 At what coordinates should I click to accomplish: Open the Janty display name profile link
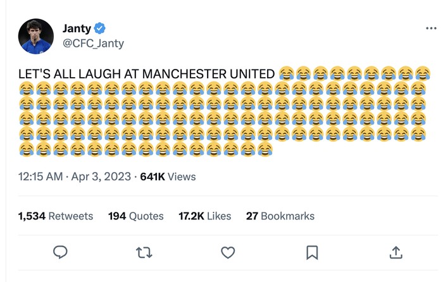tap(77, 28)
